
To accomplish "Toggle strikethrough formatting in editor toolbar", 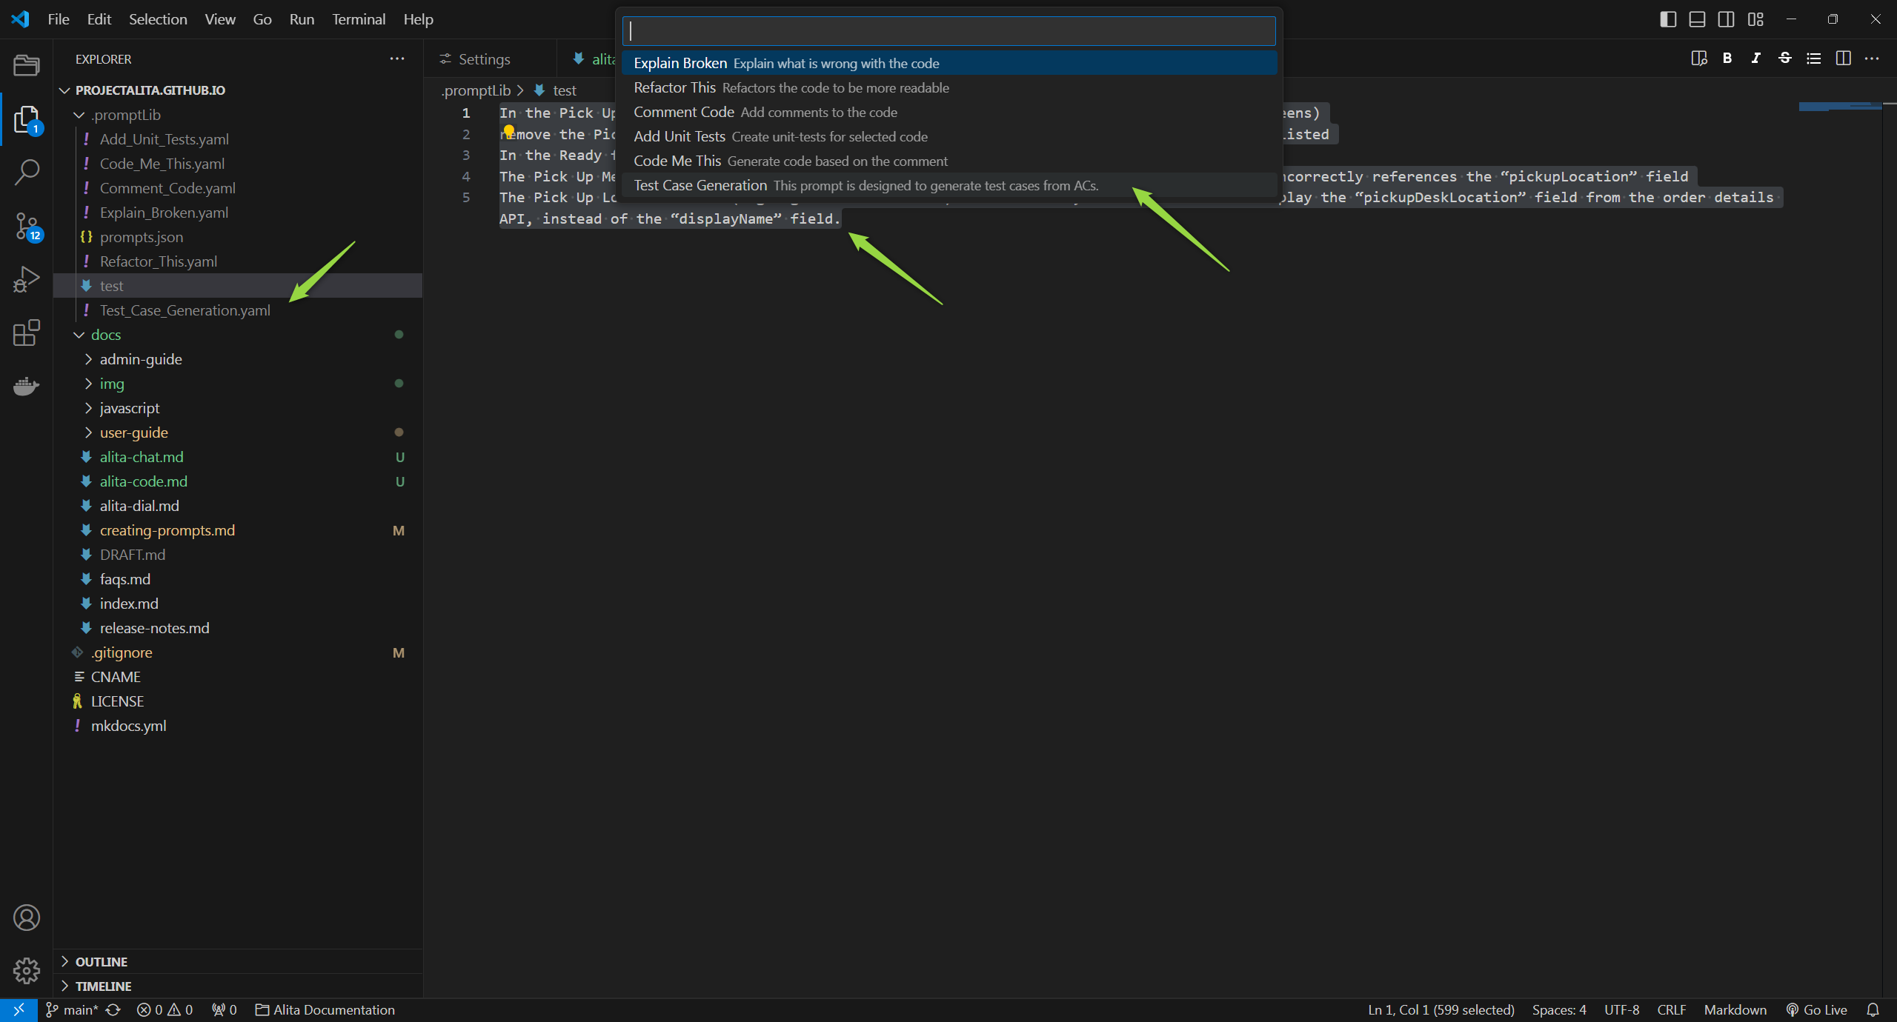I will point(1785,59).
